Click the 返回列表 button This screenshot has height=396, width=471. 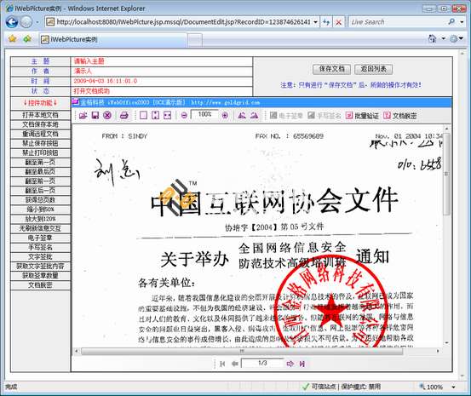[373, 69]
